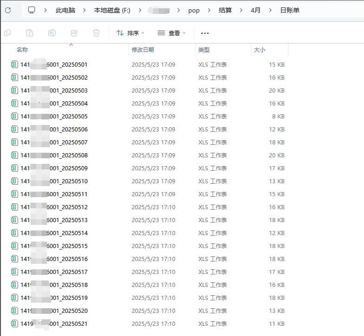
Task: Click modified date of file _20250512
Action: click(153, 207)
